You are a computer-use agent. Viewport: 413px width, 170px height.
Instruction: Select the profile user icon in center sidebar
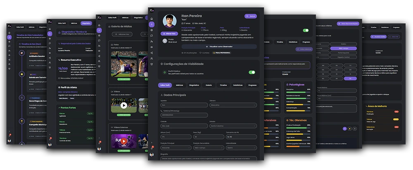point(152,24)
